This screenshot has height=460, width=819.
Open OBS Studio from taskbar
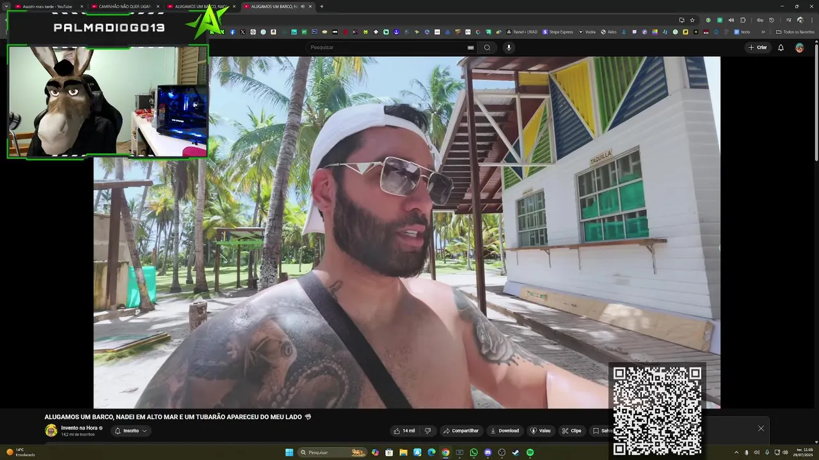point(502,452)
